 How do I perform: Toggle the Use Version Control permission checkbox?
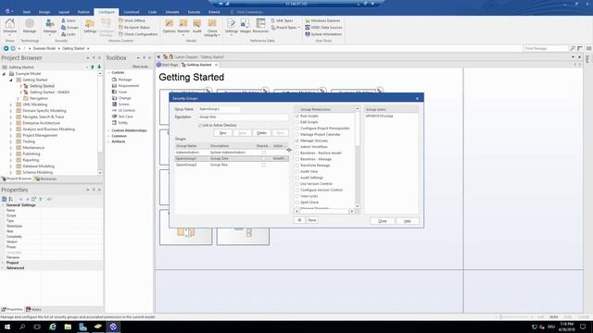pyautogui.click(x=296, y=184)
